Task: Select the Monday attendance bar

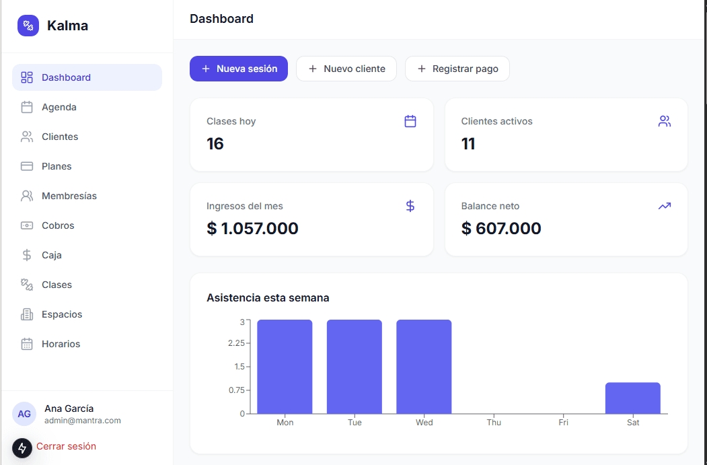Action: point(285,367)
